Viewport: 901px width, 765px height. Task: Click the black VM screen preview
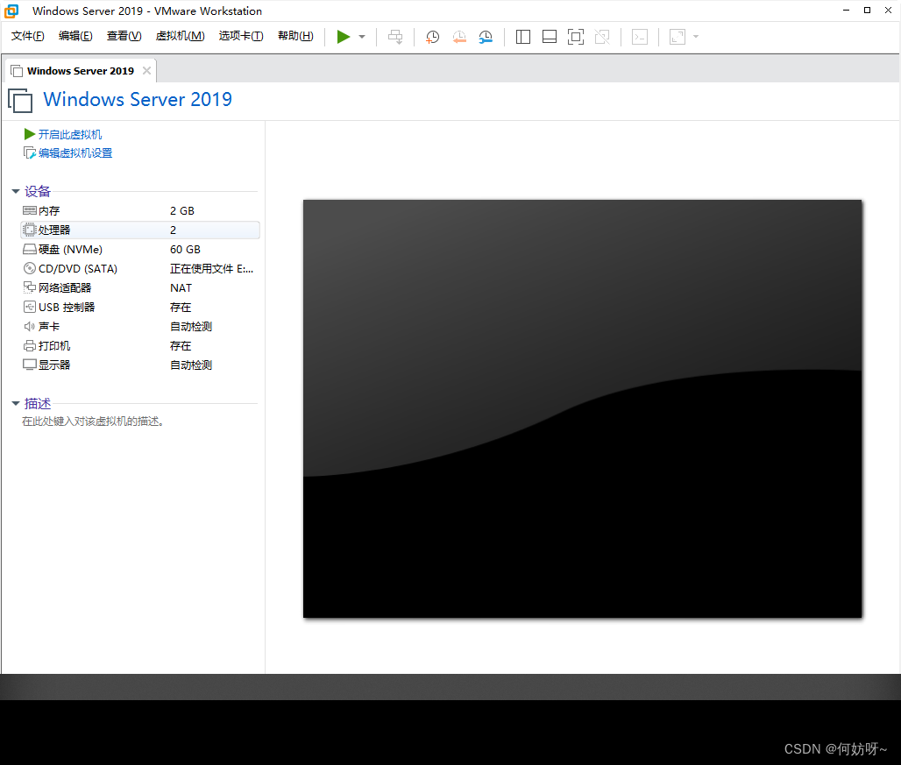tap(583, 409)
